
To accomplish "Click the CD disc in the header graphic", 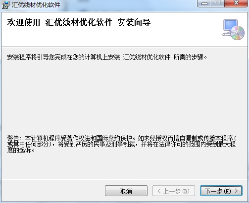I will point(238,33).
